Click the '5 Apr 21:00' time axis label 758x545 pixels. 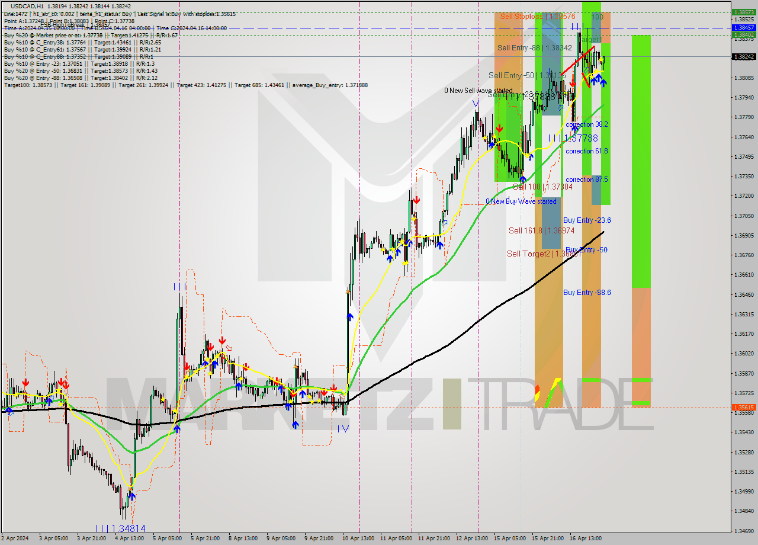(x=205, y=538)
